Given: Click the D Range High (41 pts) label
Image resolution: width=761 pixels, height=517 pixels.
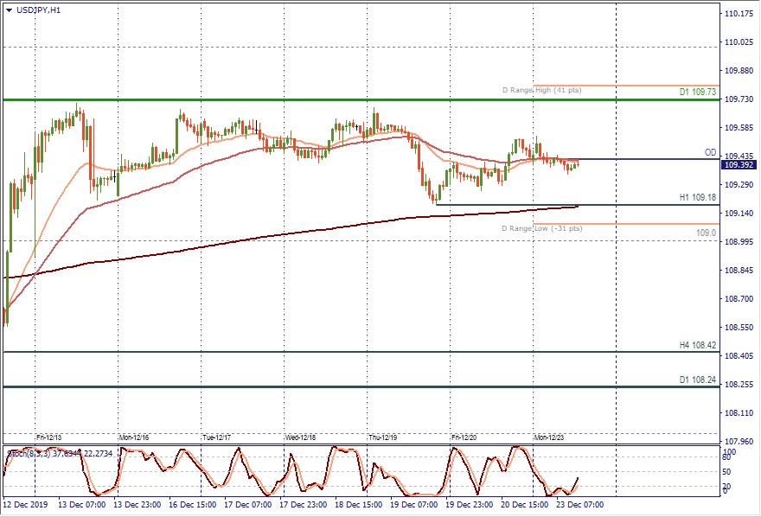Looking at the screenshot, I should (x=542, y=90).
